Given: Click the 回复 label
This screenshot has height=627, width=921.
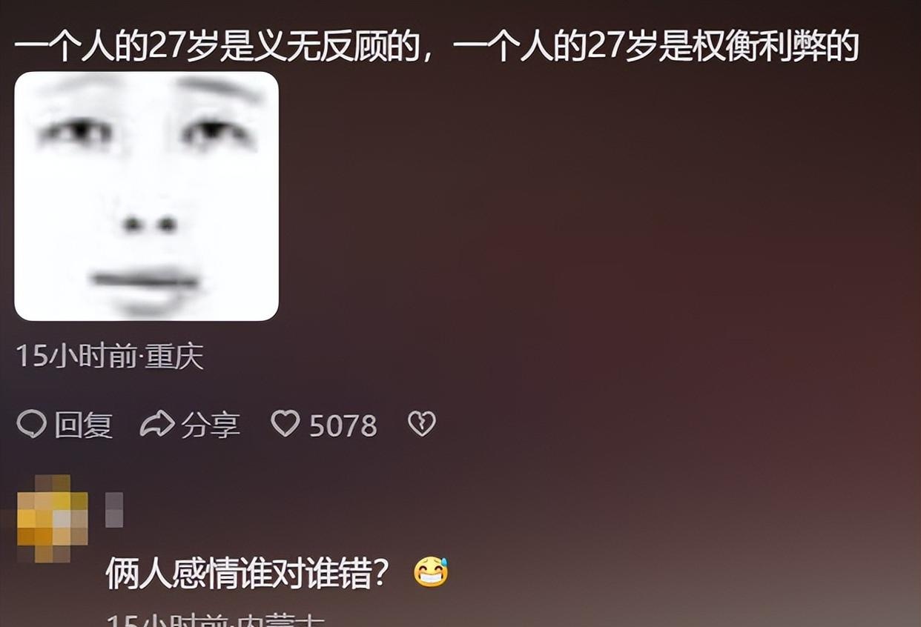Looking at the screenshot, I should tap(84, 425).
